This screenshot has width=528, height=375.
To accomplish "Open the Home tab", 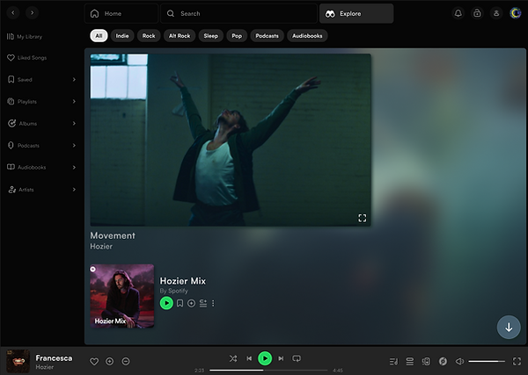I will (x=121, y=13).
